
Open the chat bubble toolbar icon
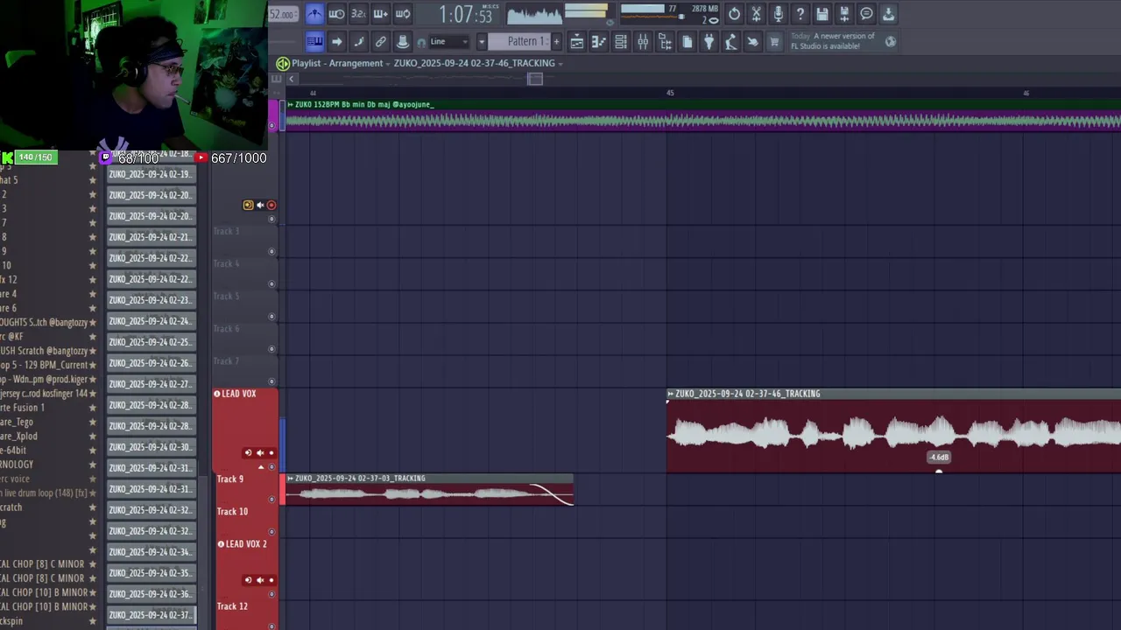click(866, 14)
